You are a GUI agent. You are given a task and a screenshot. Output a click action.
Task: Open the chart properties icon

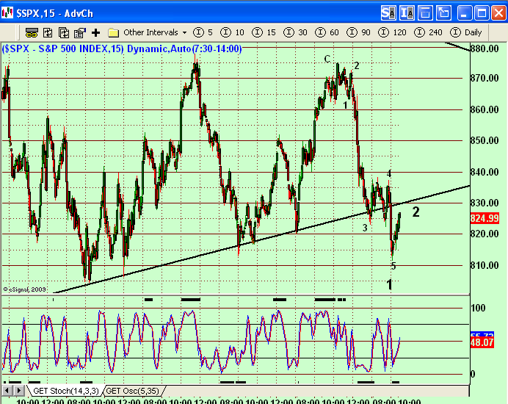[80, 32]
